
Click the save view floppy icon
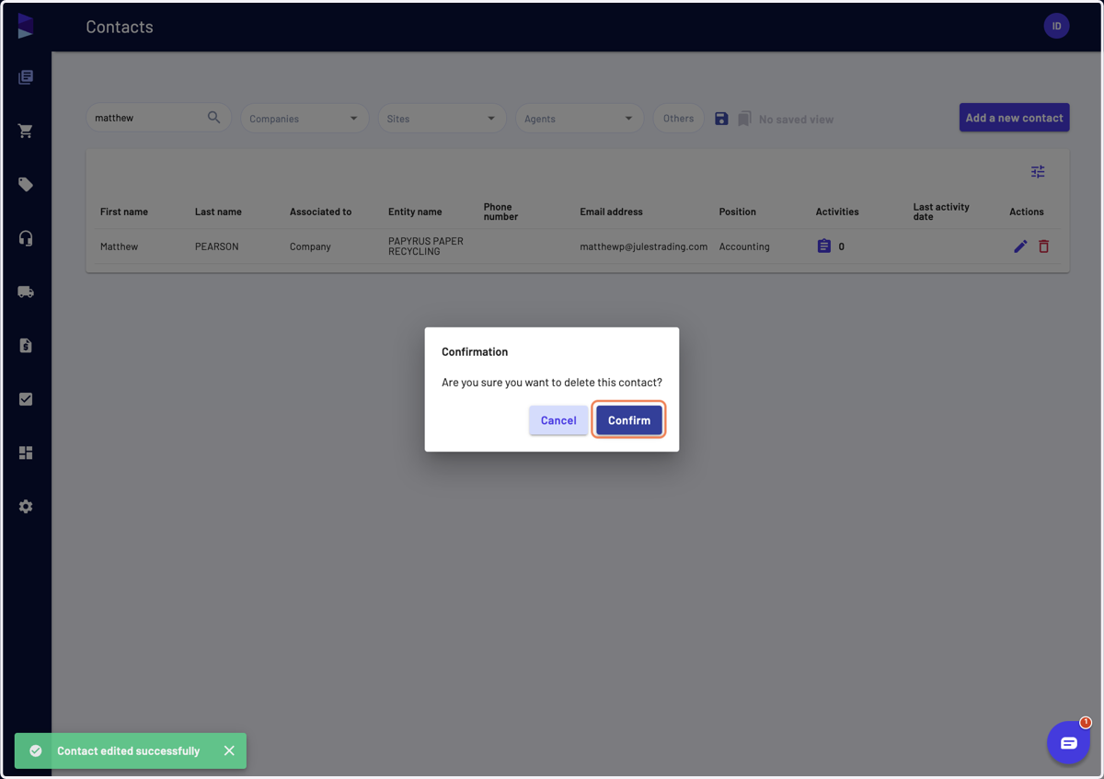tap(721, 119)
